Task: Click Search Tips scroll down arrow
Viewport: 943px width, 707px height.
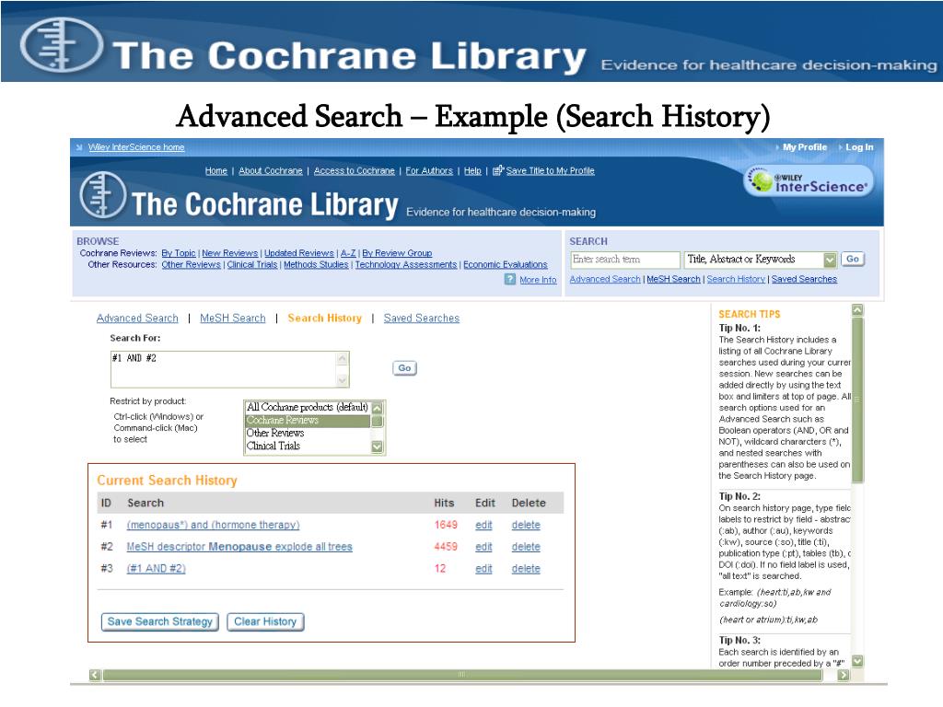Action: (x=857, y=661)
